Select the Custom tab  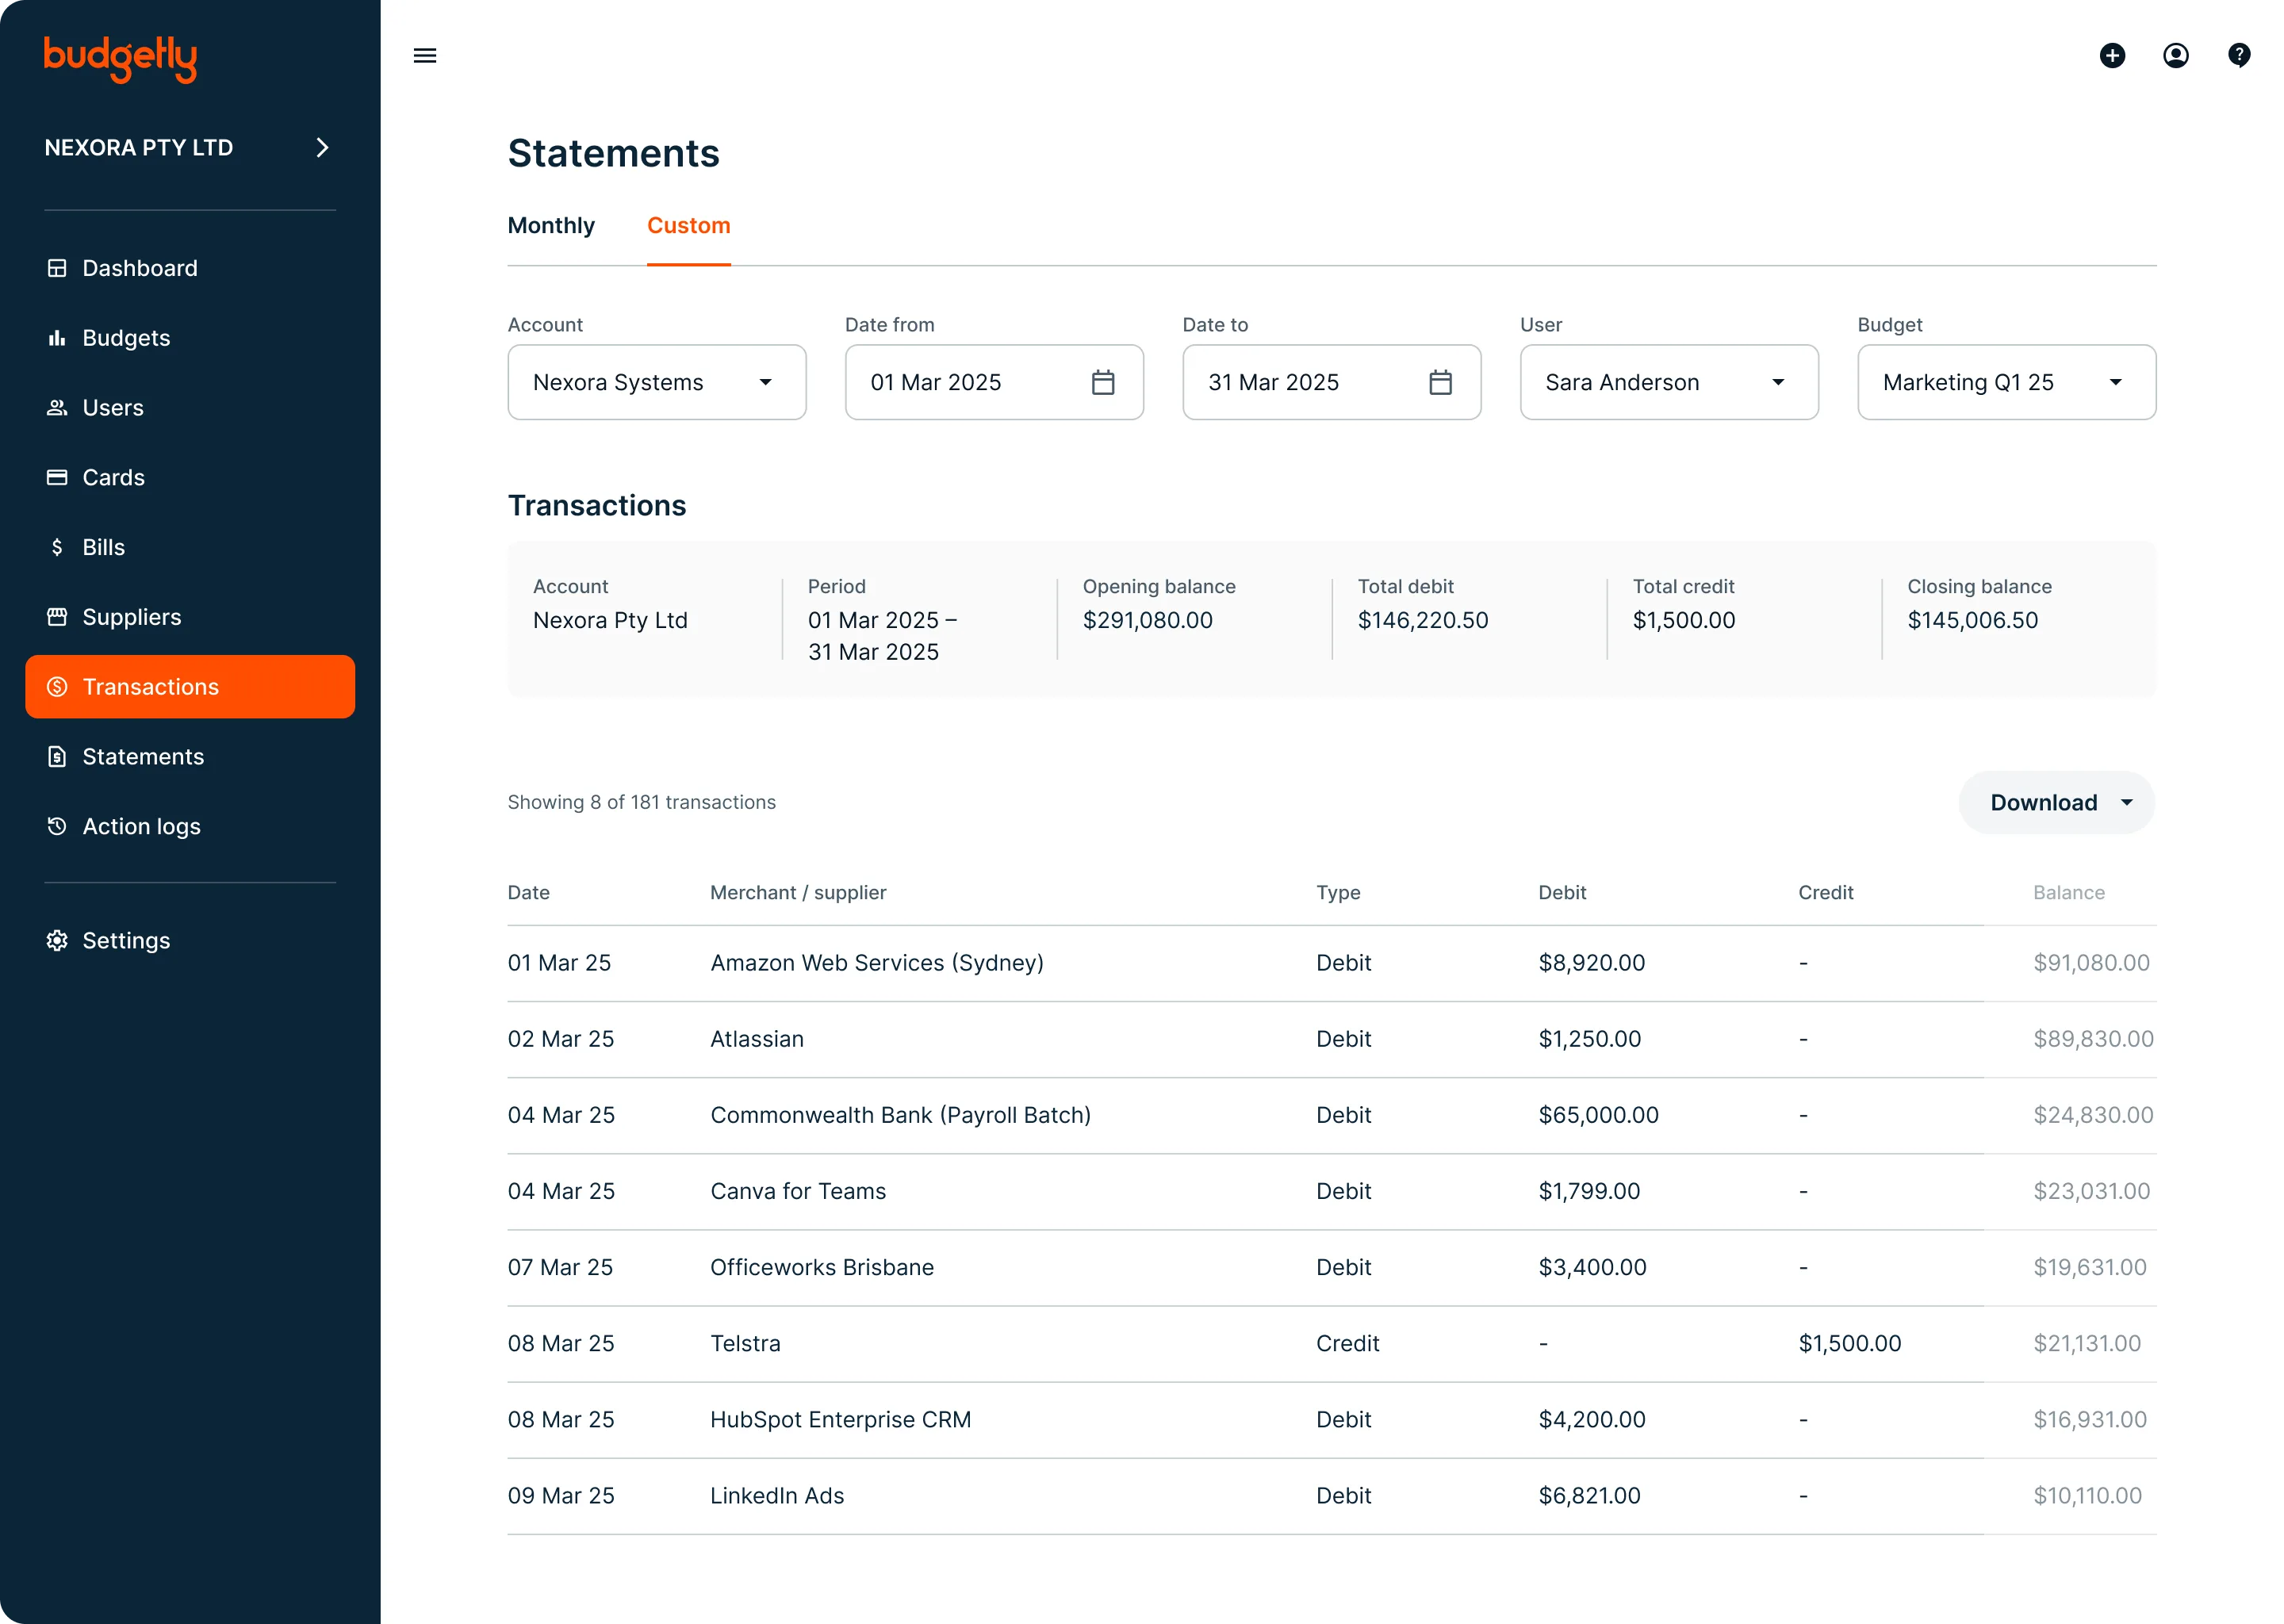click(688, 226)
